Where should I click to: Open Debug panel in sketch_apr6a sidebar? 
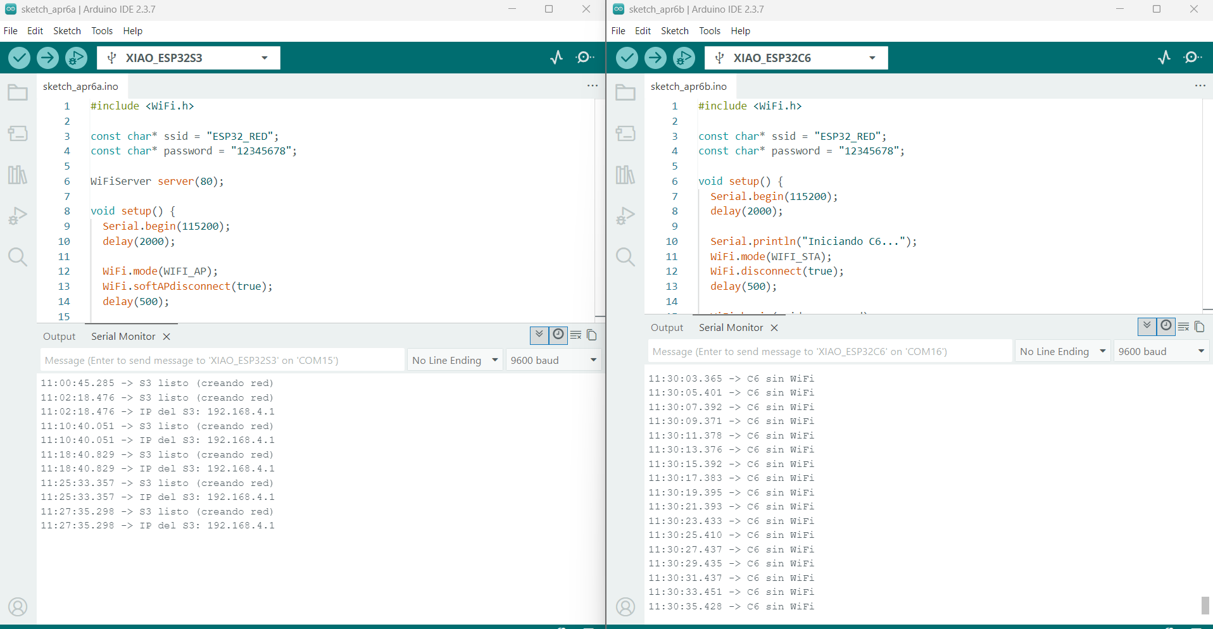18,216
